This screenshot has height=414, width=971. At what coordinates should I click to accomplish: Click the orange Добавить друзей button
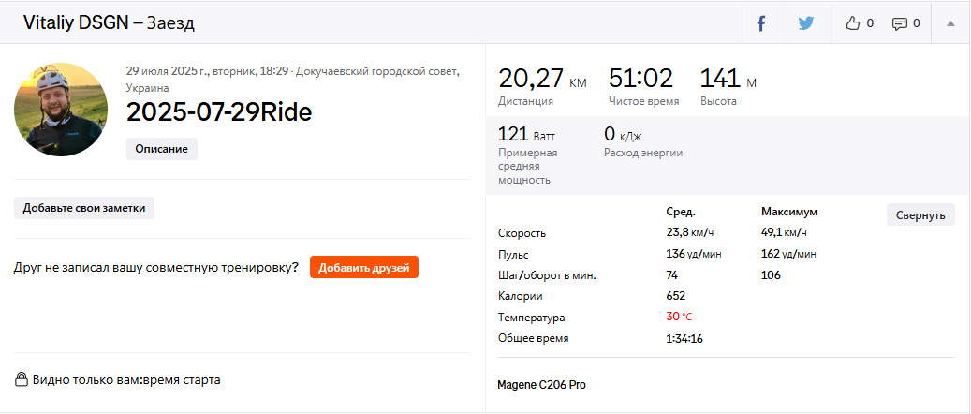pos(364,267)
